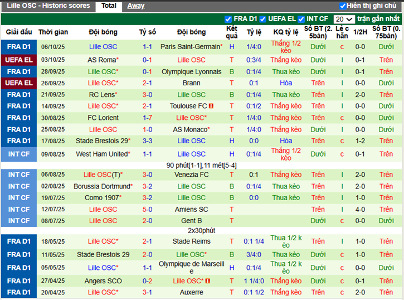Click the 3-3 score on 17/08/25

tap(147, 141)
